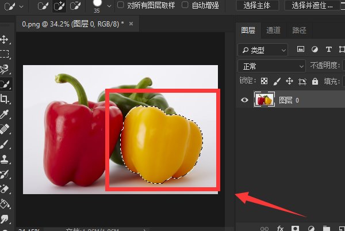The height and width of the screenshot is (231, 345).
Task: Select the Healing Brush bandage tool
Action: (4, 129)
